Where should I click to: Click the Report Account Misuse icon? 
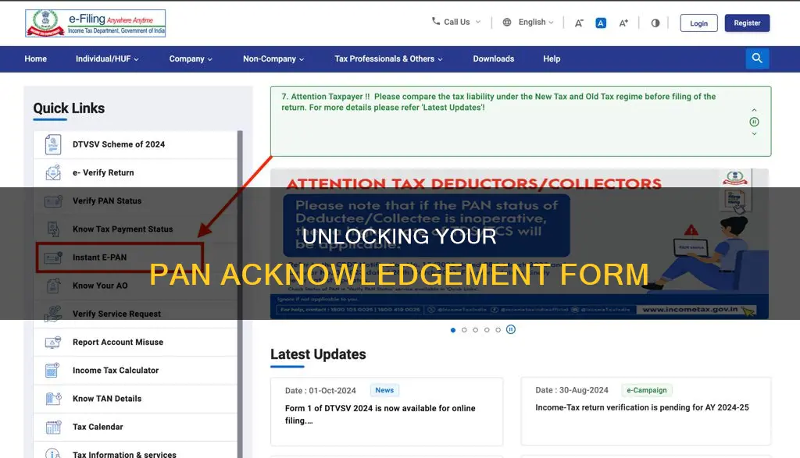click(53, 343)
